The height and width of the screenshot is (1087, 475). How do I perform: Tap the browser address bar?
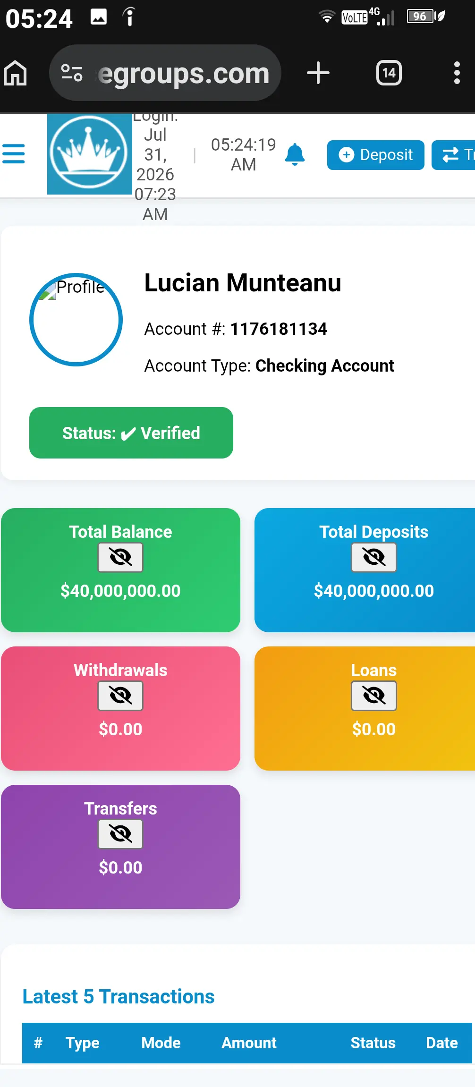tap(165, 73)
